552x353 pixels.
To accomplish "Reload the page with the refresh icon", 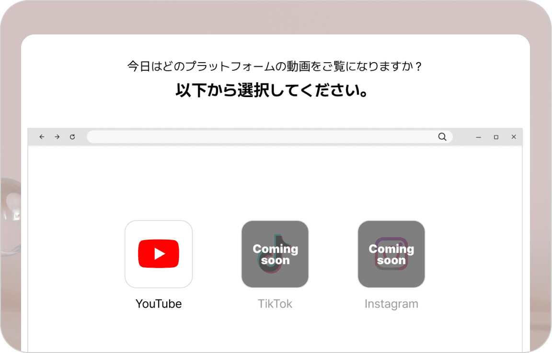I will click(x=72, y=137).
